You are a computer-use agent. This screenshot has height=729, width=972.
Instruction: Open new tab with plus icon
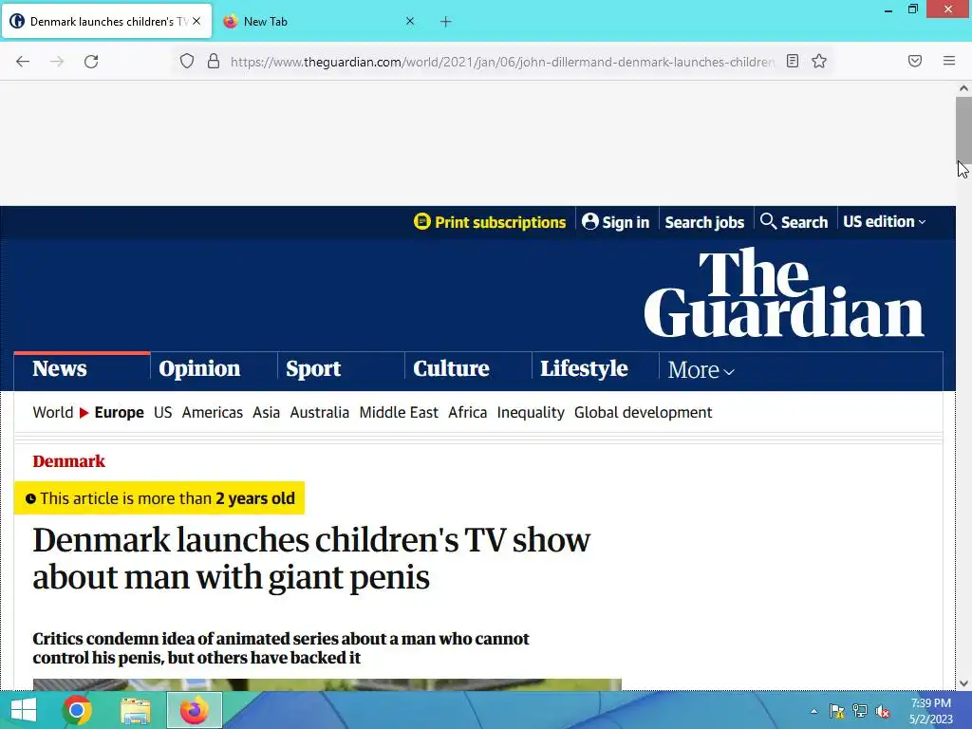pyautogui.click(x=446, y=22)
